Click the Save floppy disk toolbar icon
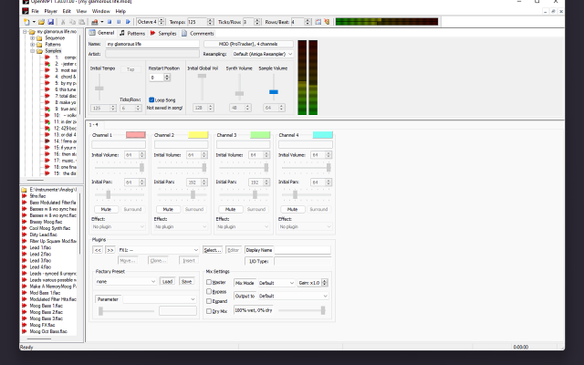Image resolution: width=584 pixels, height=365 pixels. pyautogui.click(x=51, y=22)
